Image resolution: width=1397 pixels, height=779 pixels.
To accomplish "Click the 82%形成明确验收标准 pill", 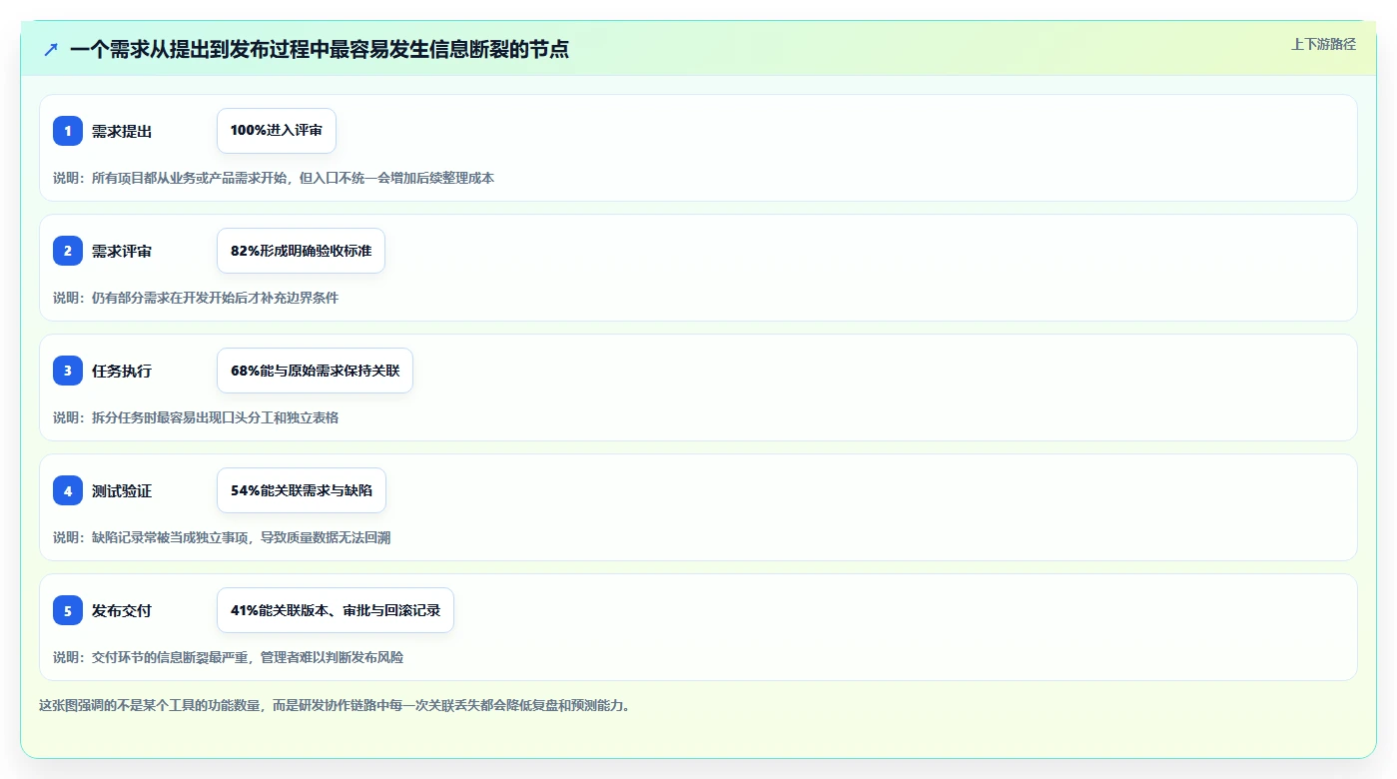I will pyautogui.click(x=301, y=251).
